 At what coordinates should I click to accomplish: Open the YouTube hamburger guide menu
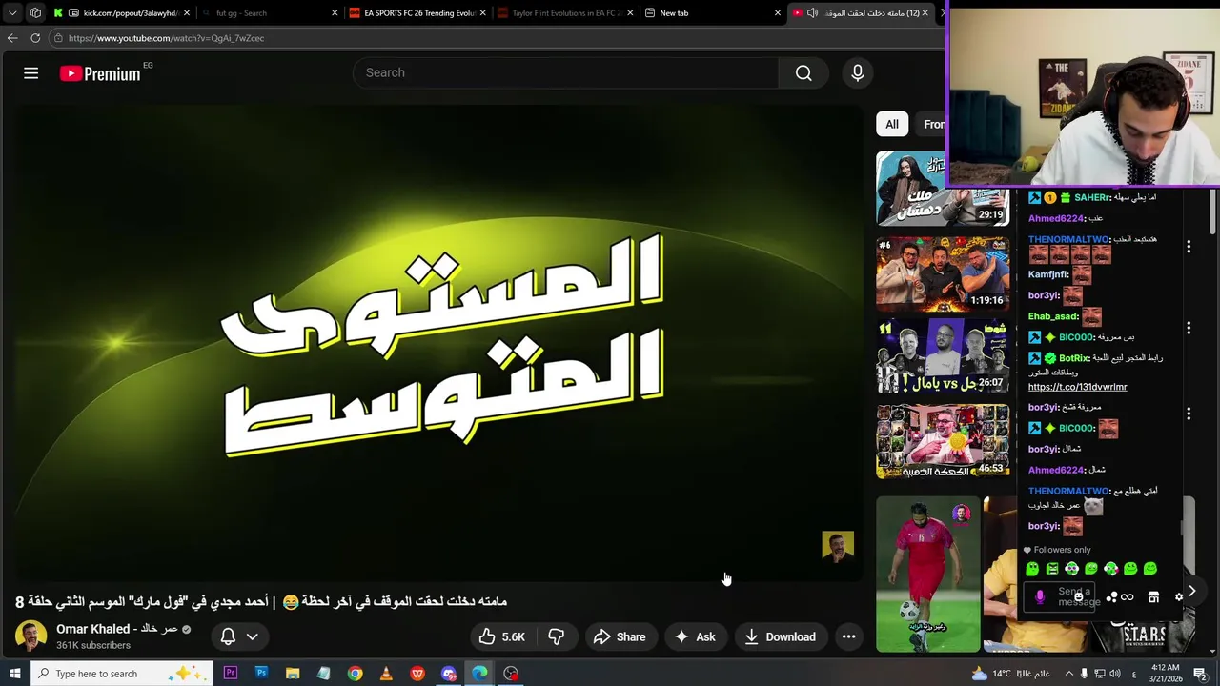point(30,73)
